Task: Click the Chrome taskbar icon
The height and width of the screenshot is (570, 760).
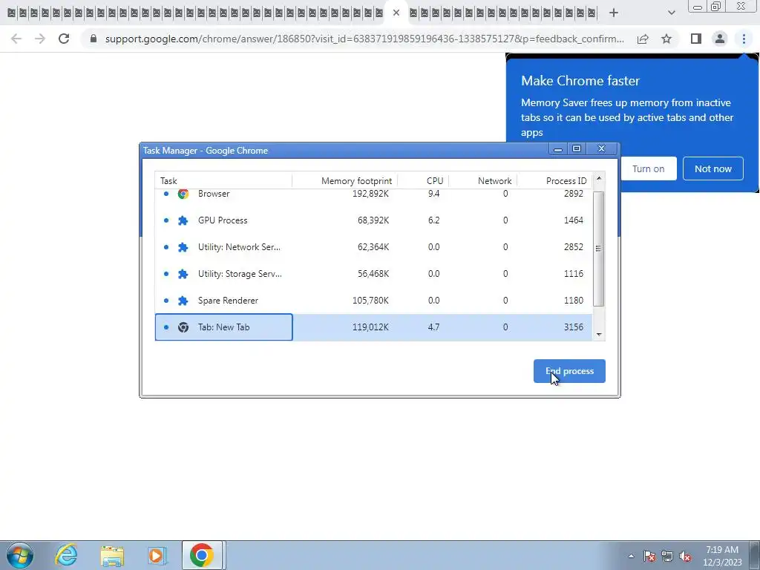Action: click(202, 555)
